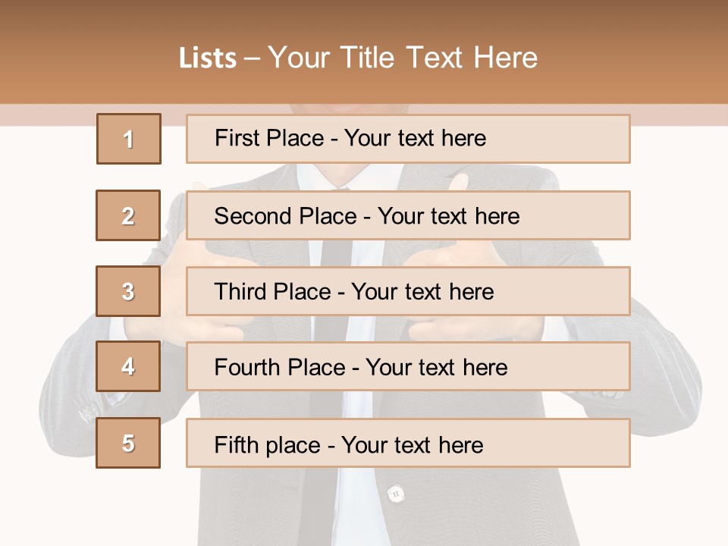Click the jacket button in background photo

coord(396,494)
